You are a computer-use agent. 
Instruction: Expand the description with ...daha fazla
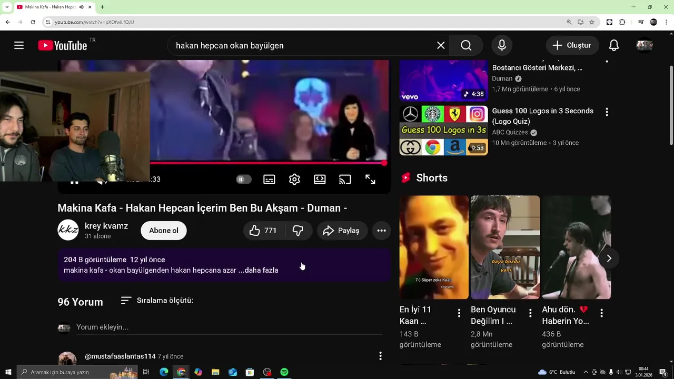click(x=258, y=270)
